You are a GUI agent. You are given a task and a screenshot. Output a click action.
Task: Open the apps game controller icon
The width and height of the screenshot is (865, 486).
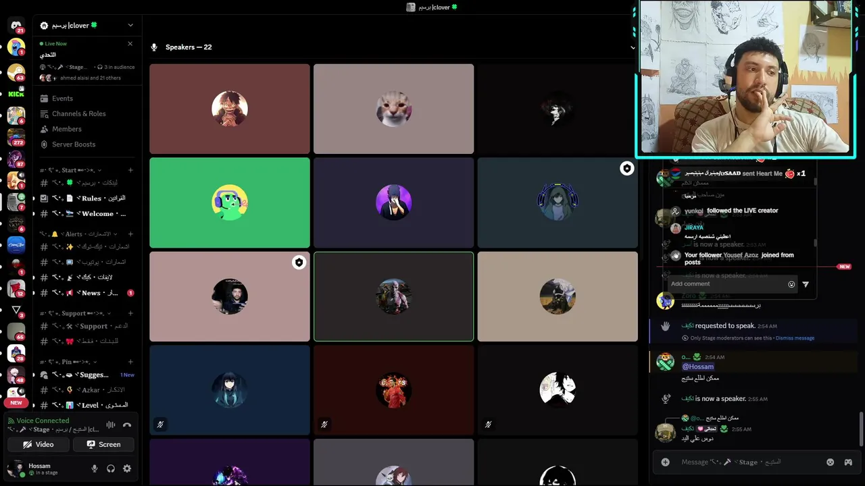pos(848,462)
